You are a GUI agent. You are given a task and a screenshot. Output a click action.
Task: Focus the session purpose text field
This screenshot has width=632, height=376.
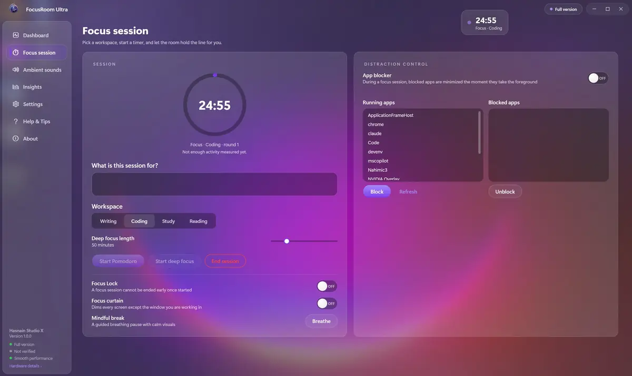tap(214, 184)
